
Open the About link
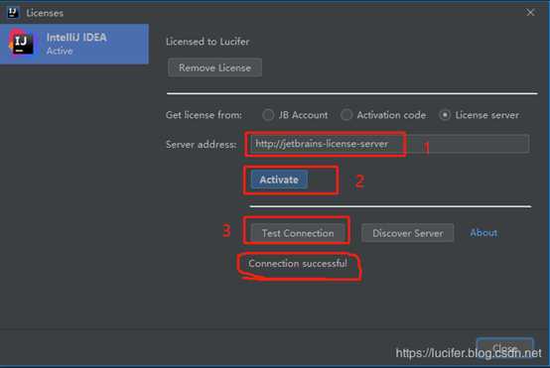[483, 233]
